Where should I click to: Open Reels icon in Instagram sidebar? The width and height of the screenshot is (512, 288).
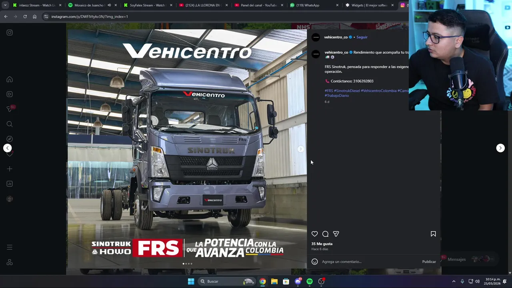[10, 94]
